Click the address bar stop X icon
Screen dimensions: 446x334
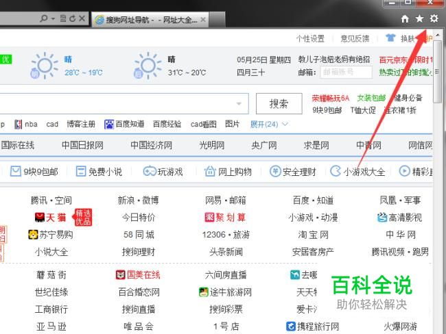(x=82, y=18)
